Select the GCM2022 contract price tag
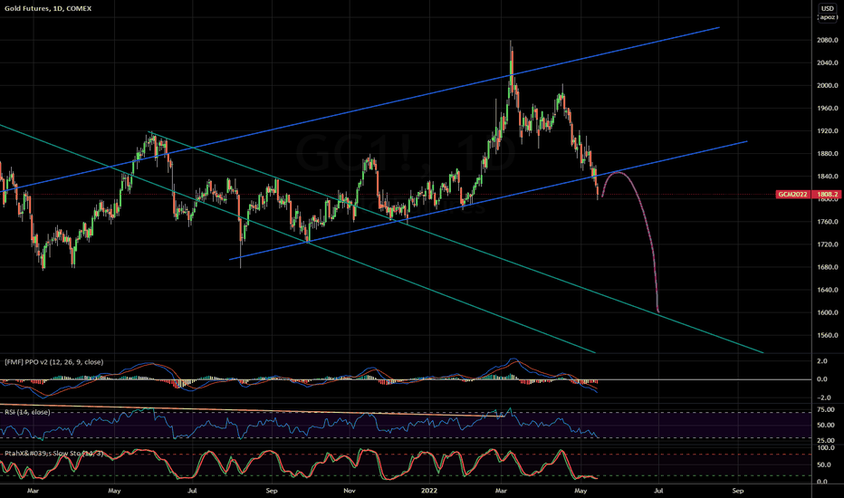 793,195
